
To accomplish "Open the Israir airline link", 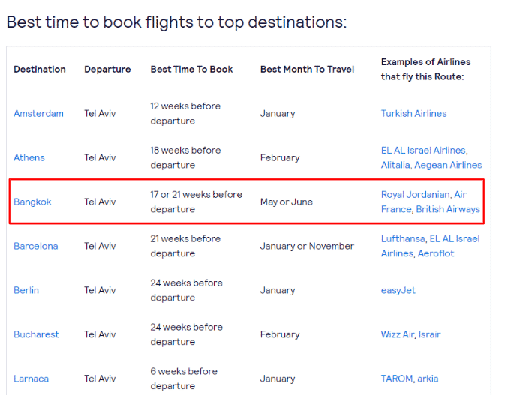I will point(429,334).
